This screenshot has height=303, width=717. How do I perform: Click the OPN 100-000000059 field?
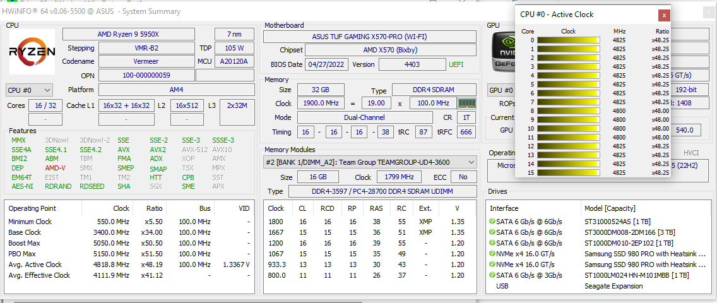point(146,75)
